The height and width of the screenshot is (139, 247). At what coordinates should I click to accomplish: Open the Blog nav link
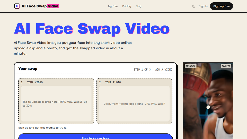[138, 6]
